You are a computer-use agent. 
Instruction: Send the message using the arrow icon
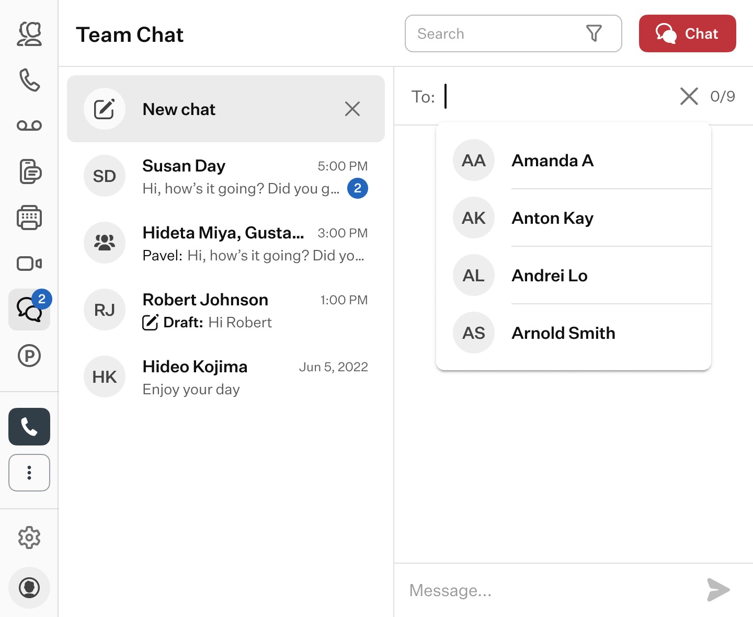coord(718,590)
